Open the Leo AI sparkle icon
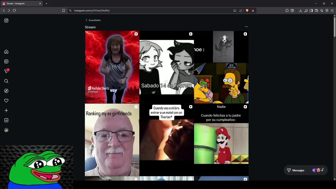The image size is (336, 189). (322, 10)
